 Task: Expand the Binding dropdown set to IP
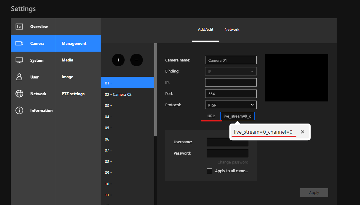231,71
